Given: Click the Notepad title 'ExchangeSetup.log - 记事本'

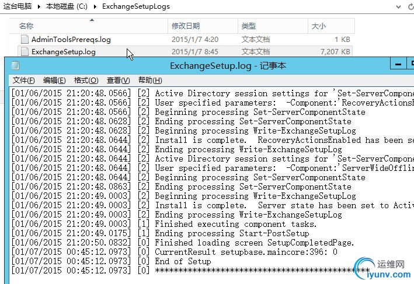Looking at the screenshot, I should [228, 65].
